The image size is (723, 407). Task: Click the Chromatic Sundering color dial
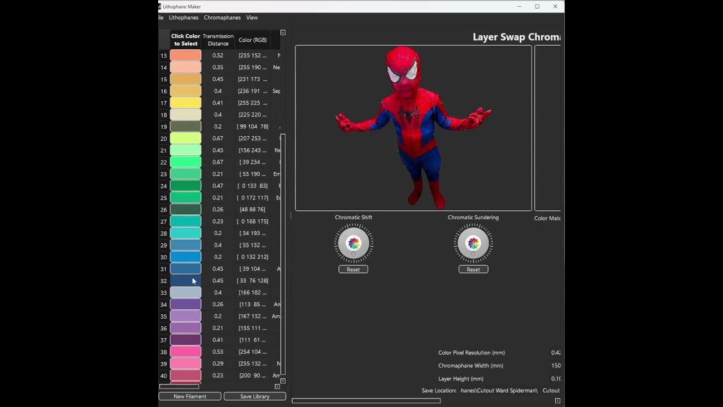pos(473,244)
